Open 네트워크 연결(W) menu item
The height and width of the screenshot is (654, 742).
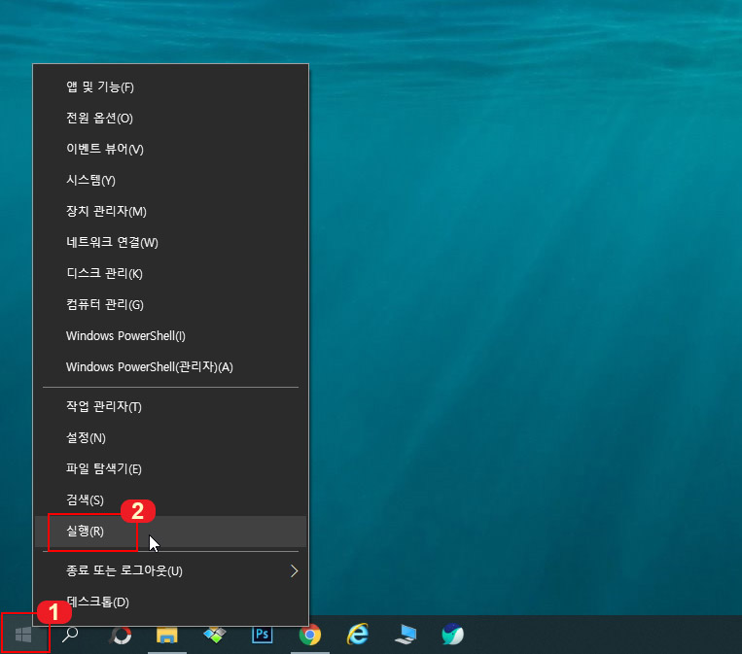coord(170,243)
